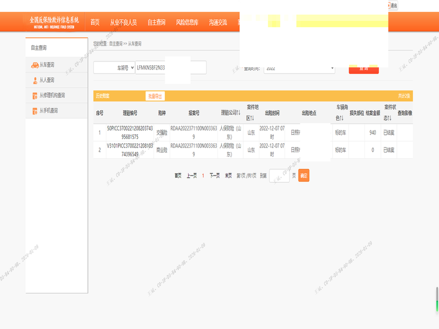This screenshot has width=439, height=329.
Task: Click the orange 查询 search button
Action: (363, 69)
